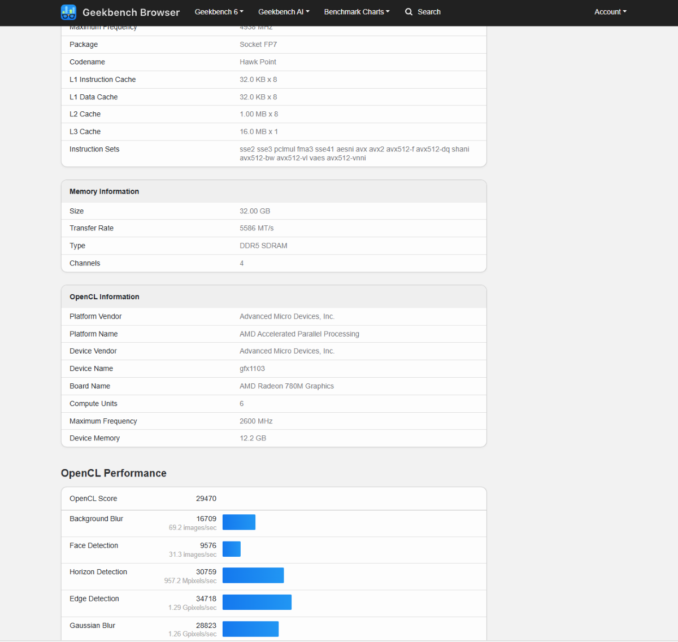
Task: Select the Horizon Detection score '30759'
Action: tap(206, 572)
